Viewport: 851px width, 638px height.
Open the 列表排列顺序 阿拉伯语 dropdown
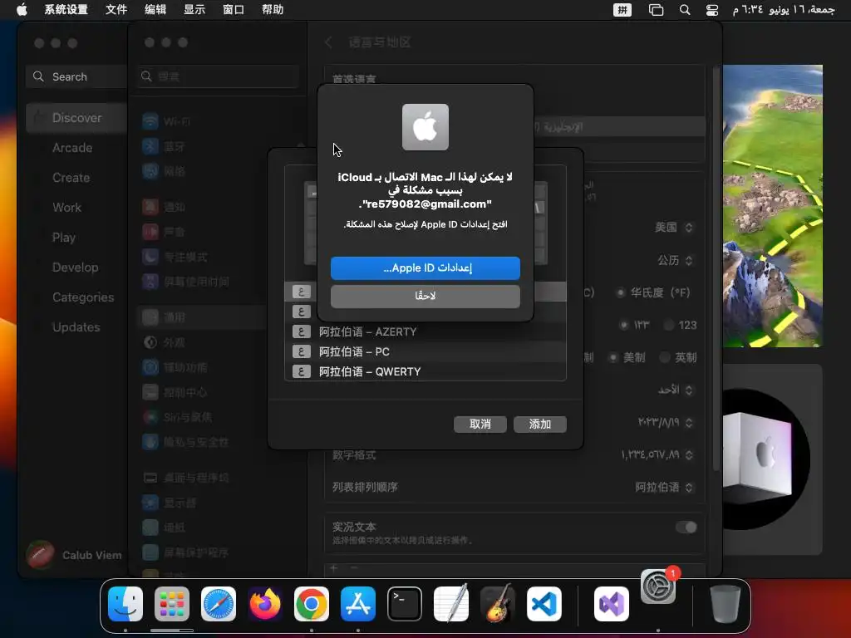(x=664, y=487)
